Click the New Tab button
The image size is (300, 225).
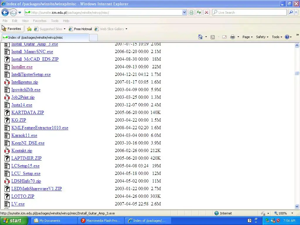(x=93, y=37)
